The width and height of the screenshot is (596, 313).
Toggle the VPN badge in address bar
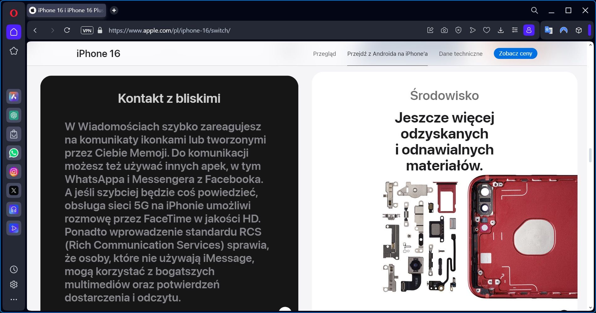tap(87, 30)
